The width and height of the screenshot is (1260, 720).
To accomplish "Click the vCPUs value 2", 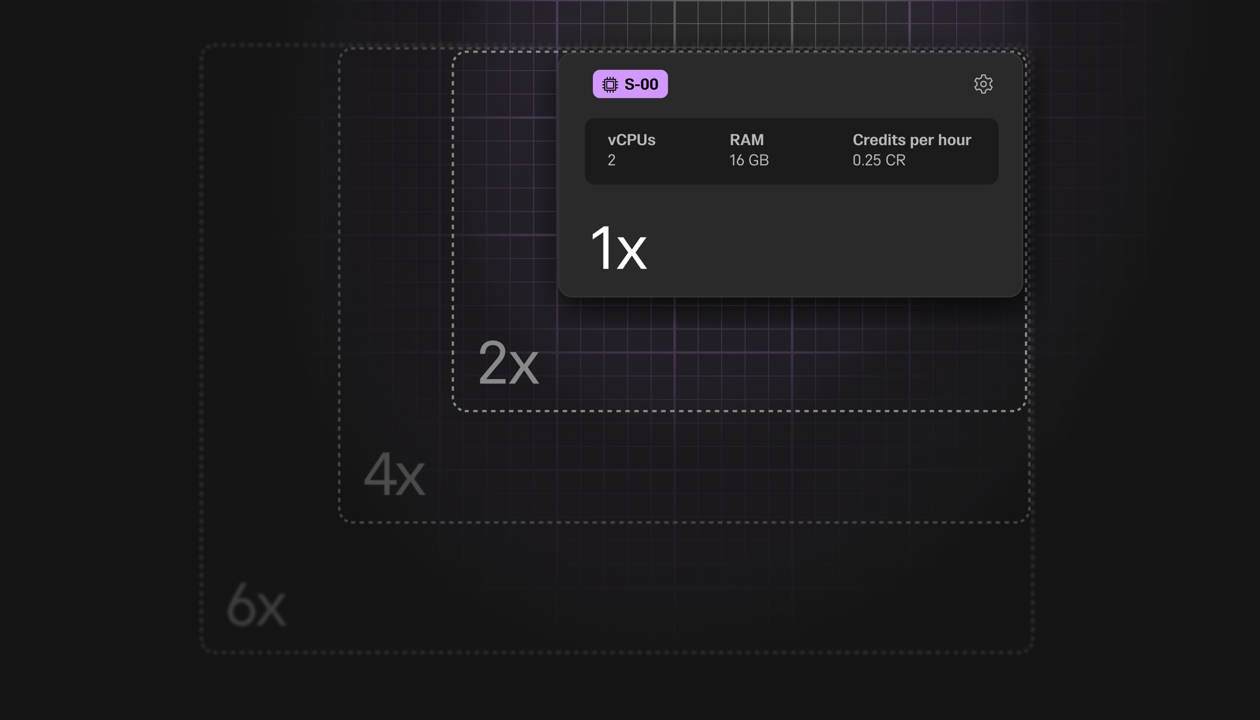I will tap(611, 160).
